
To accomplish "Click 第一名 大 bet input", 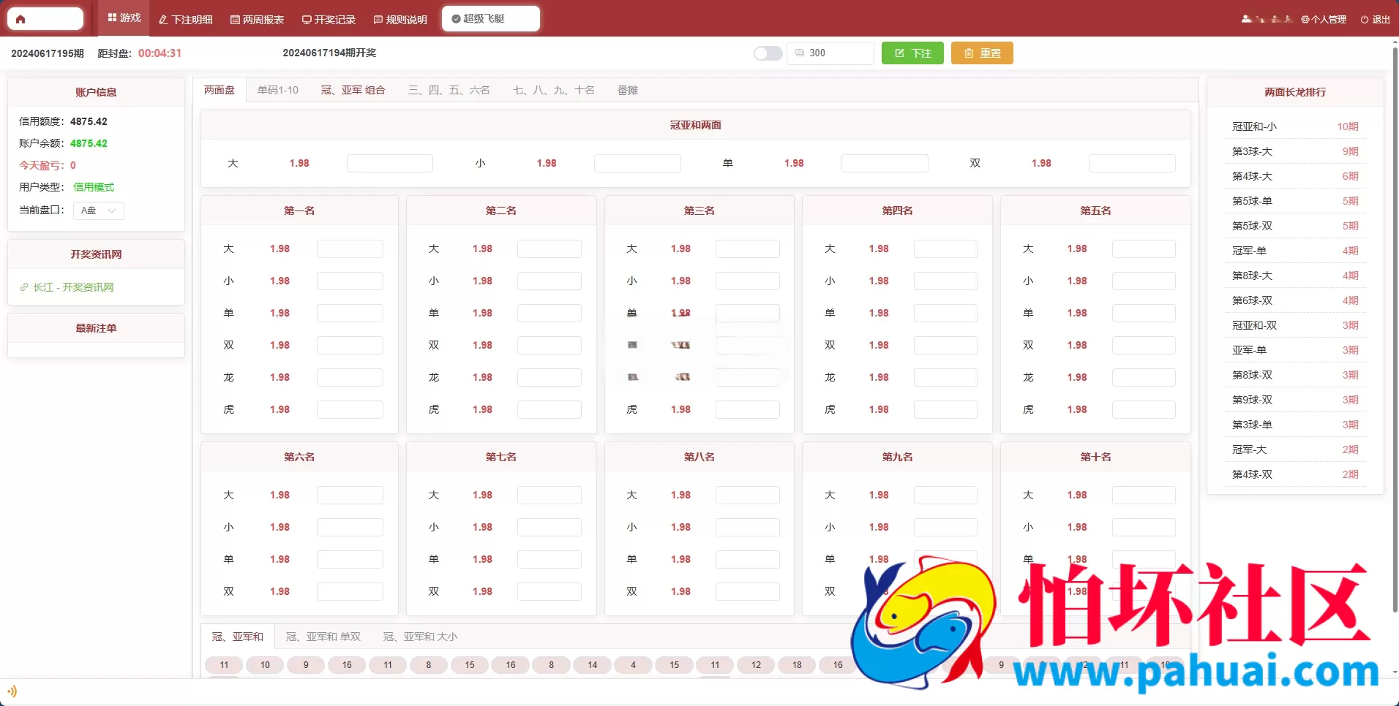I will tap(350, 248).
